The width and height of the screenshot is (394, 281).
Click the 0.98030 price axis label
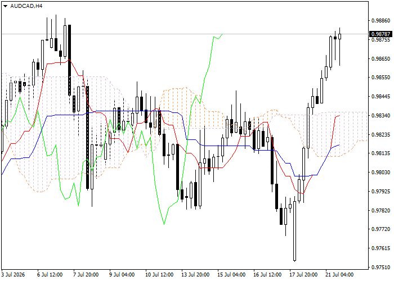click(381, 173)
